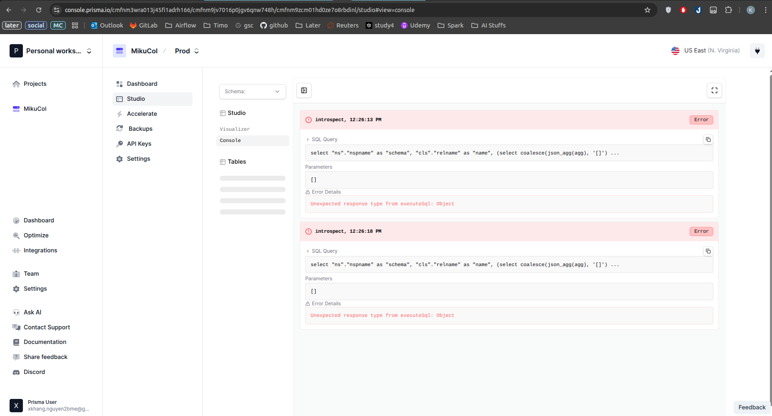Open the Documentation link
The image size is (772, 416).
click(x=45, y=342)
